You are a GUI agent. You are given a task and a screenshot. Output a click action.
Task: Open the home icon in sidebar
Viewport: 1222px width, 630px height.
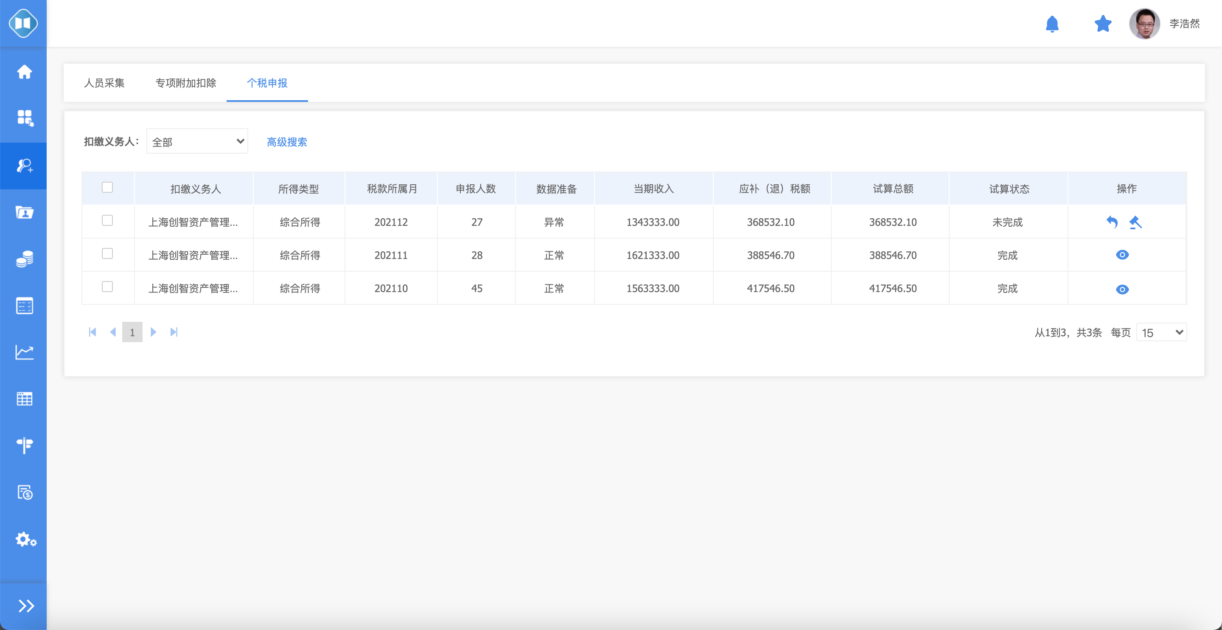(24, 72)
